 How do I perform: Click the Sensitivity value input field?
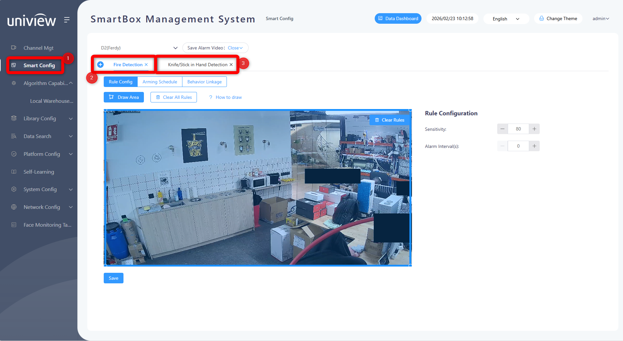[x=518, y=129]
